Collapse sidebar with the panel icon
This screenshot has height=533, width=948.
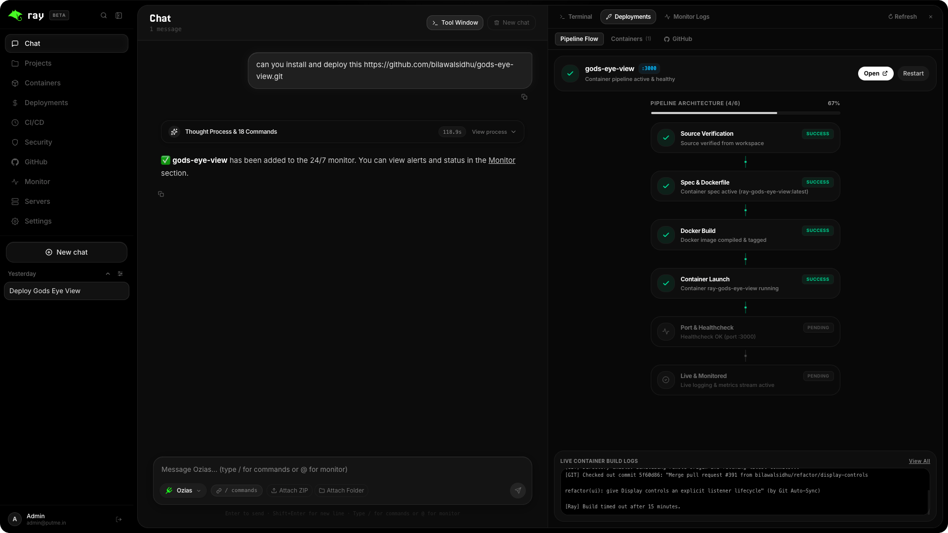(119, 15)
